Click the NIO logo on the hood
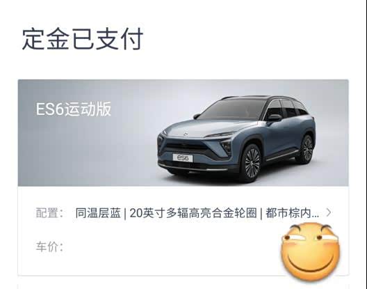Viewport: 367px width, 289px height. (x=185, y=134)
